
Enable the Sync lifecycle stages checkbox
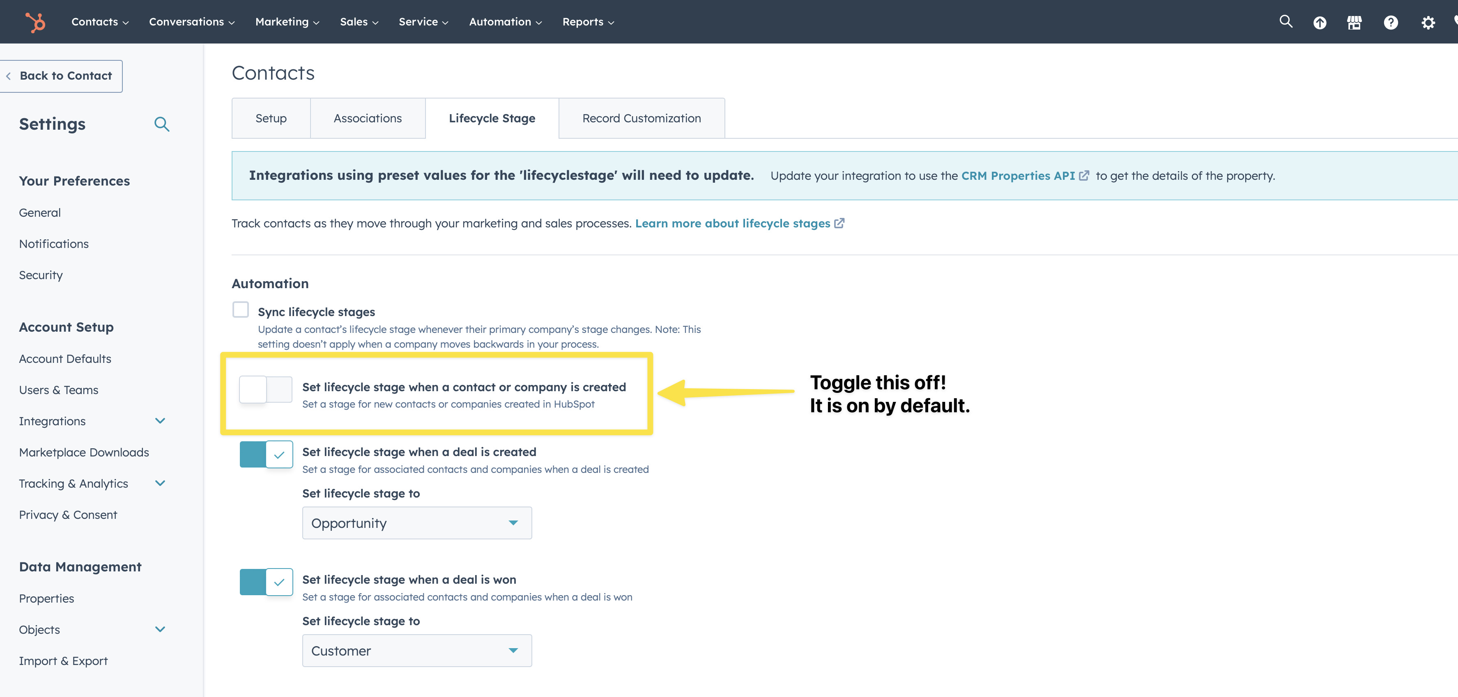tap(241, 310)
